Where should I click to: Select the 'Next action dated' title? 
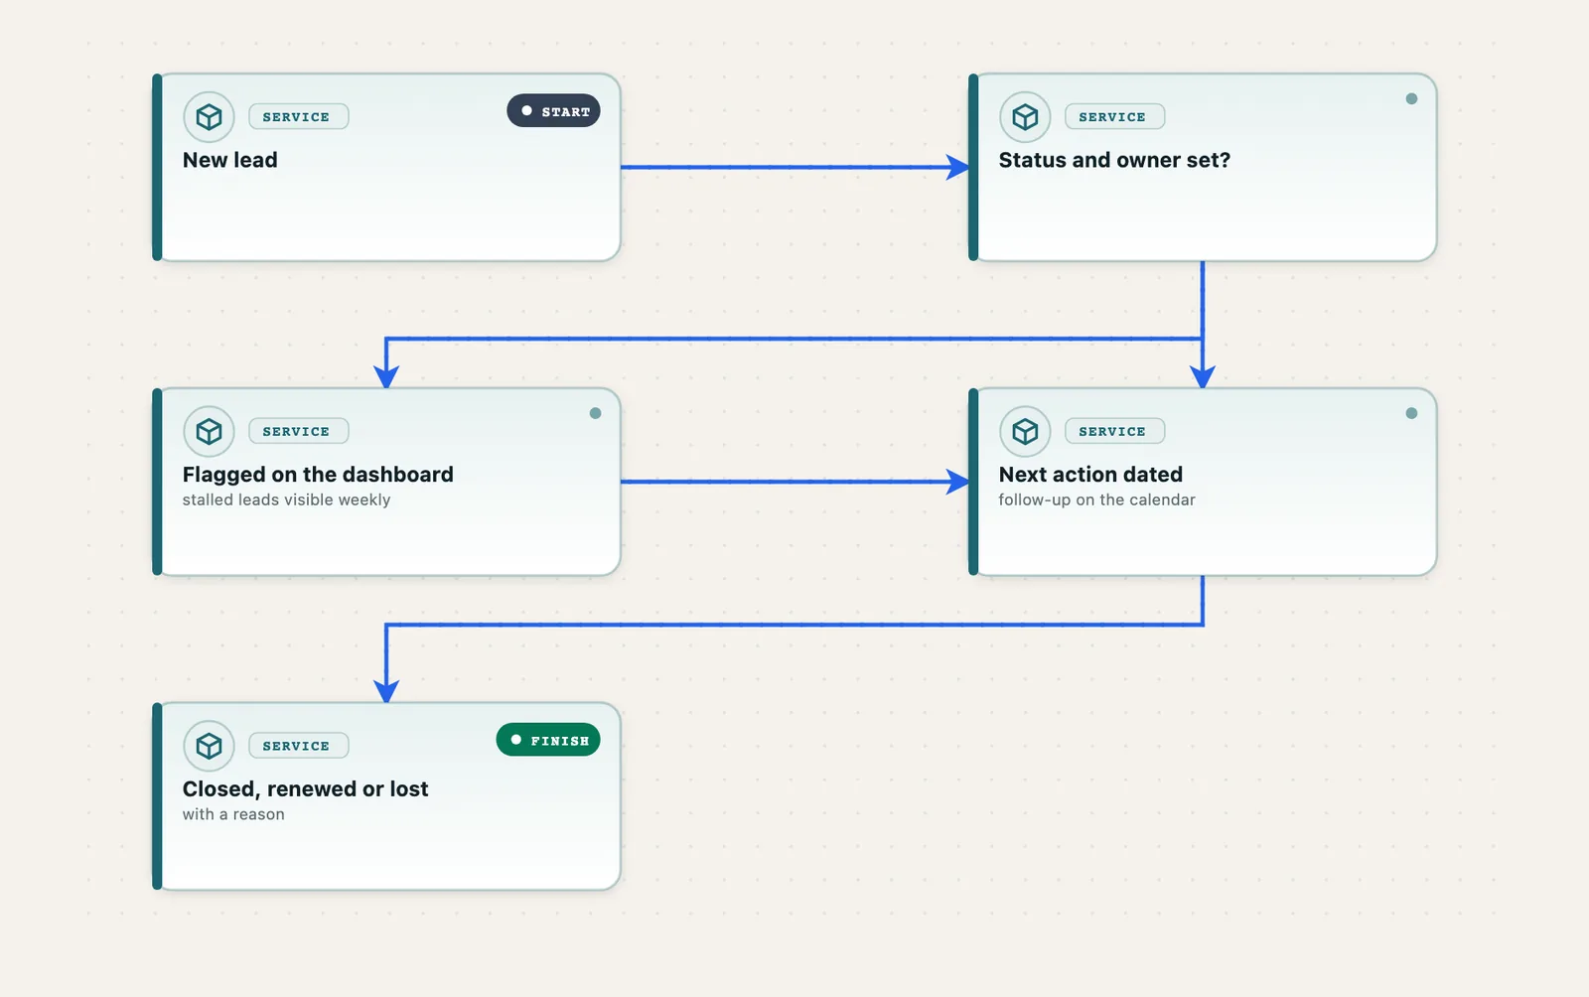pyautogui.click(x=1090, y=475)
